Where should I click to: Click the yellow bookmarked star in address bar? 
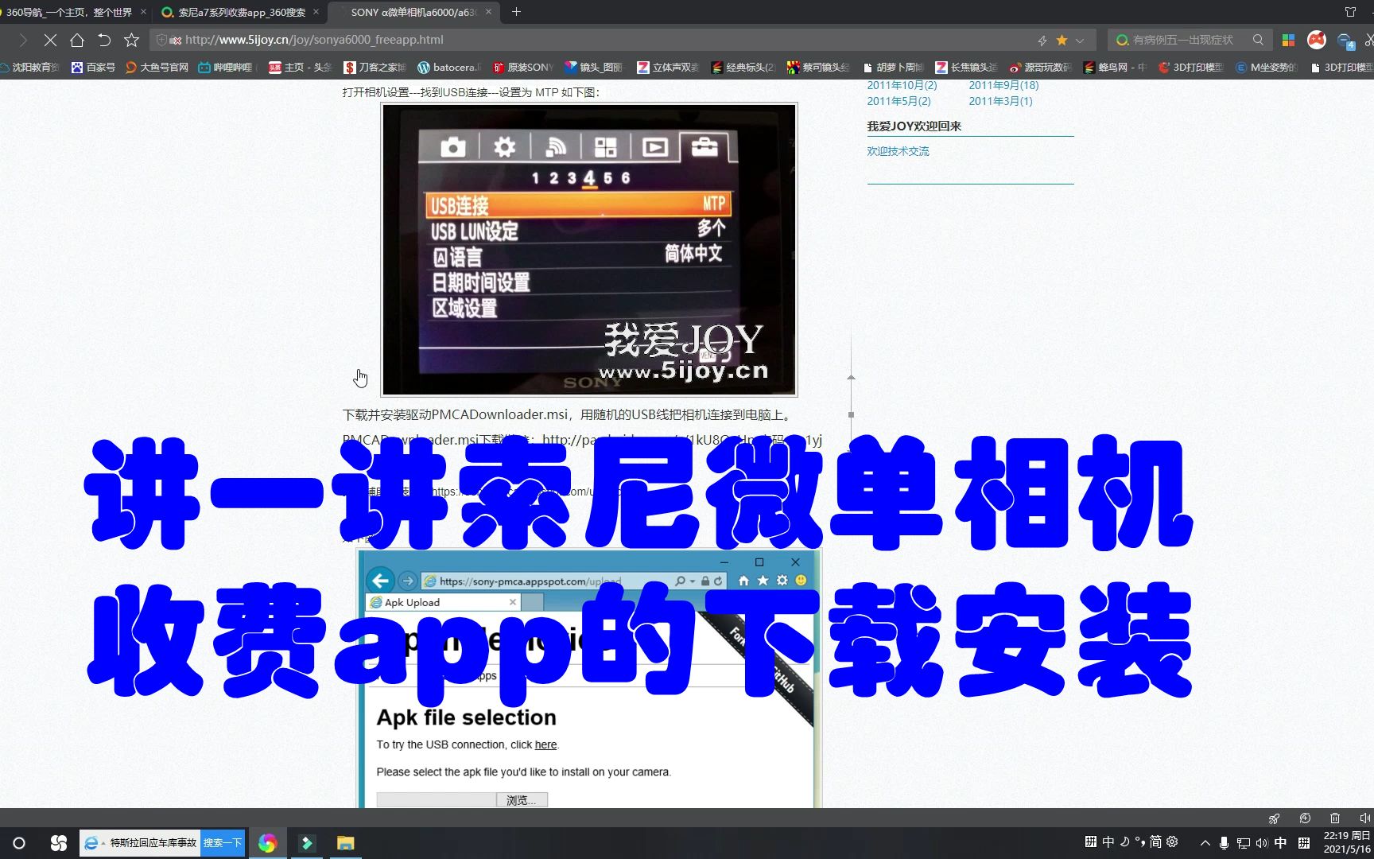point(1062,40)
